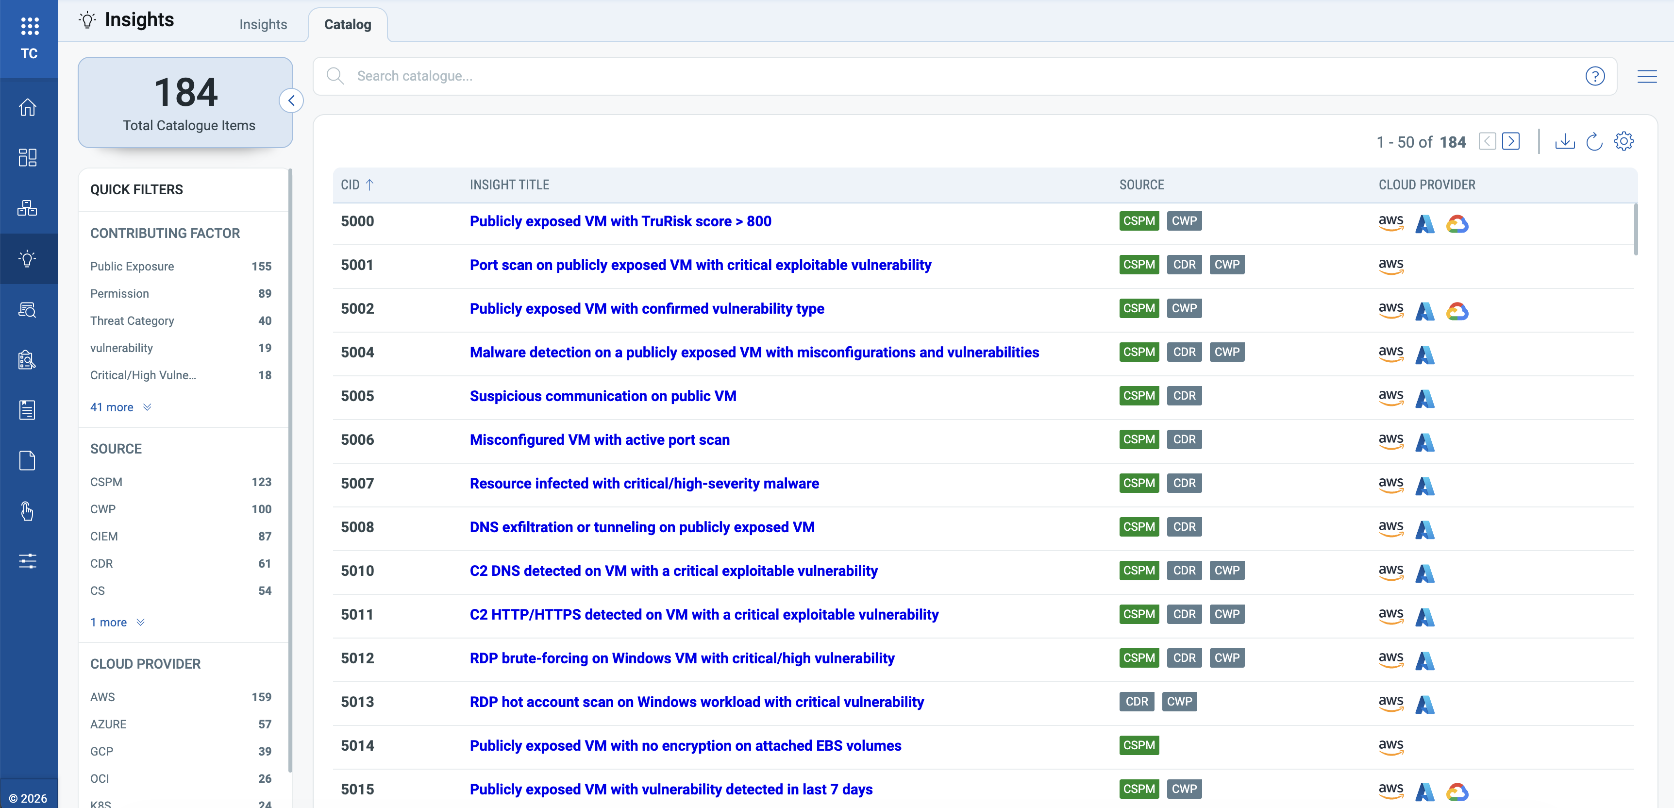Open the search help question icon
Viewport: 1674px width, 808px height.
click(x=1595, y=76)
